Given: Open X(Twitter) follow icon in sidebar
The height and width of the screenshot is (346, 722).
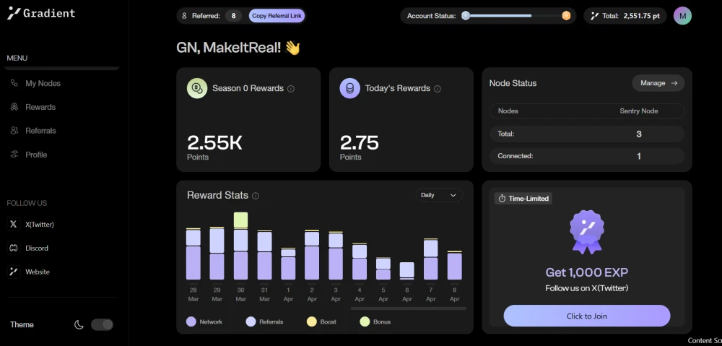Looking at the screenshot, I should [14, 225].
